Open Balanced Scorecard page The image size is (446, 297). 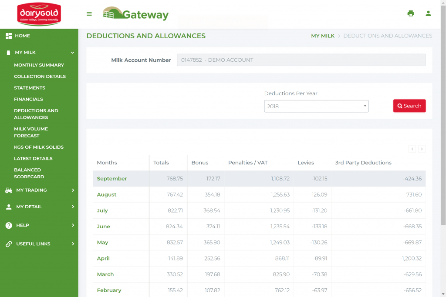click(29, 173)
